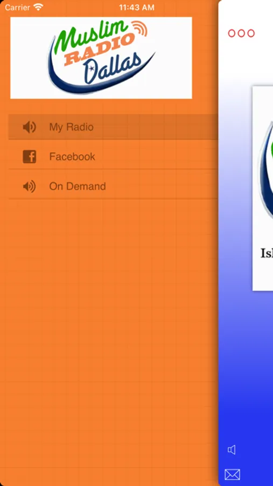Click the blue player background to close the menu
Image resolution: width=273 pixels, height=486 pixels.
coord(246,372)
